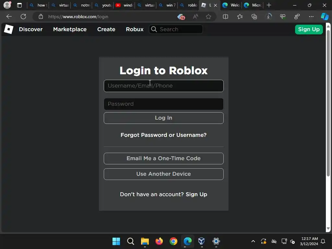Launch Google Chrome from taskbar
This screenshot has width=332, height=249.
[173, 241]
